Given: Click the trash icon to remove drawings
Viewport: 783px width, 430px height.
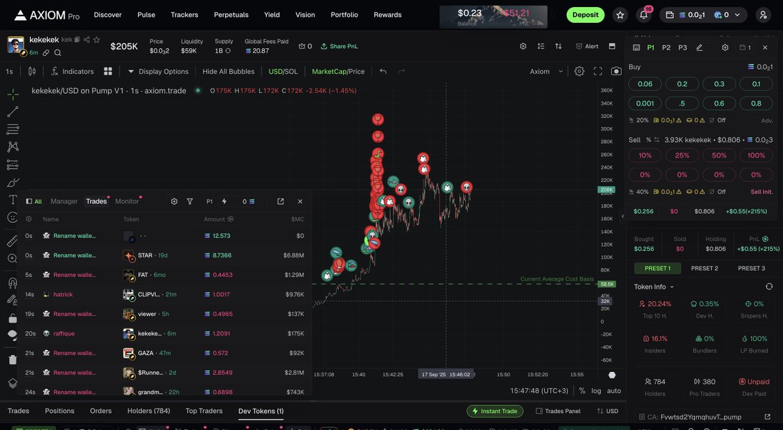Looking at the screenshot, I should (12, 360).
